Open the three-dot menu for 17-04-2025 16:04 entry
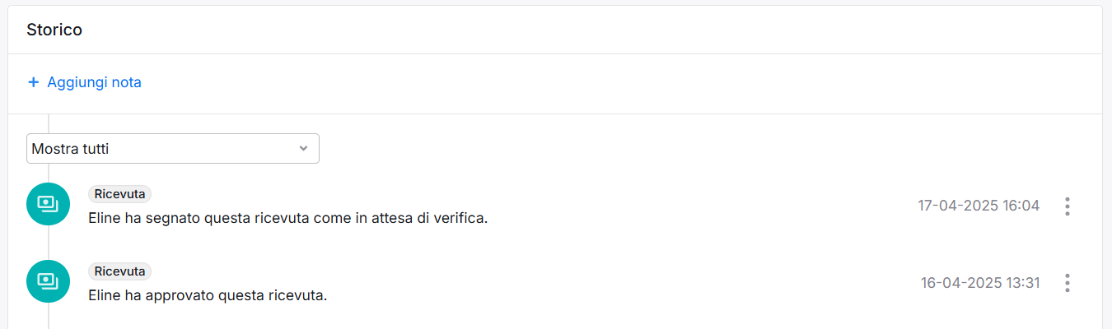 [1068, 206]
